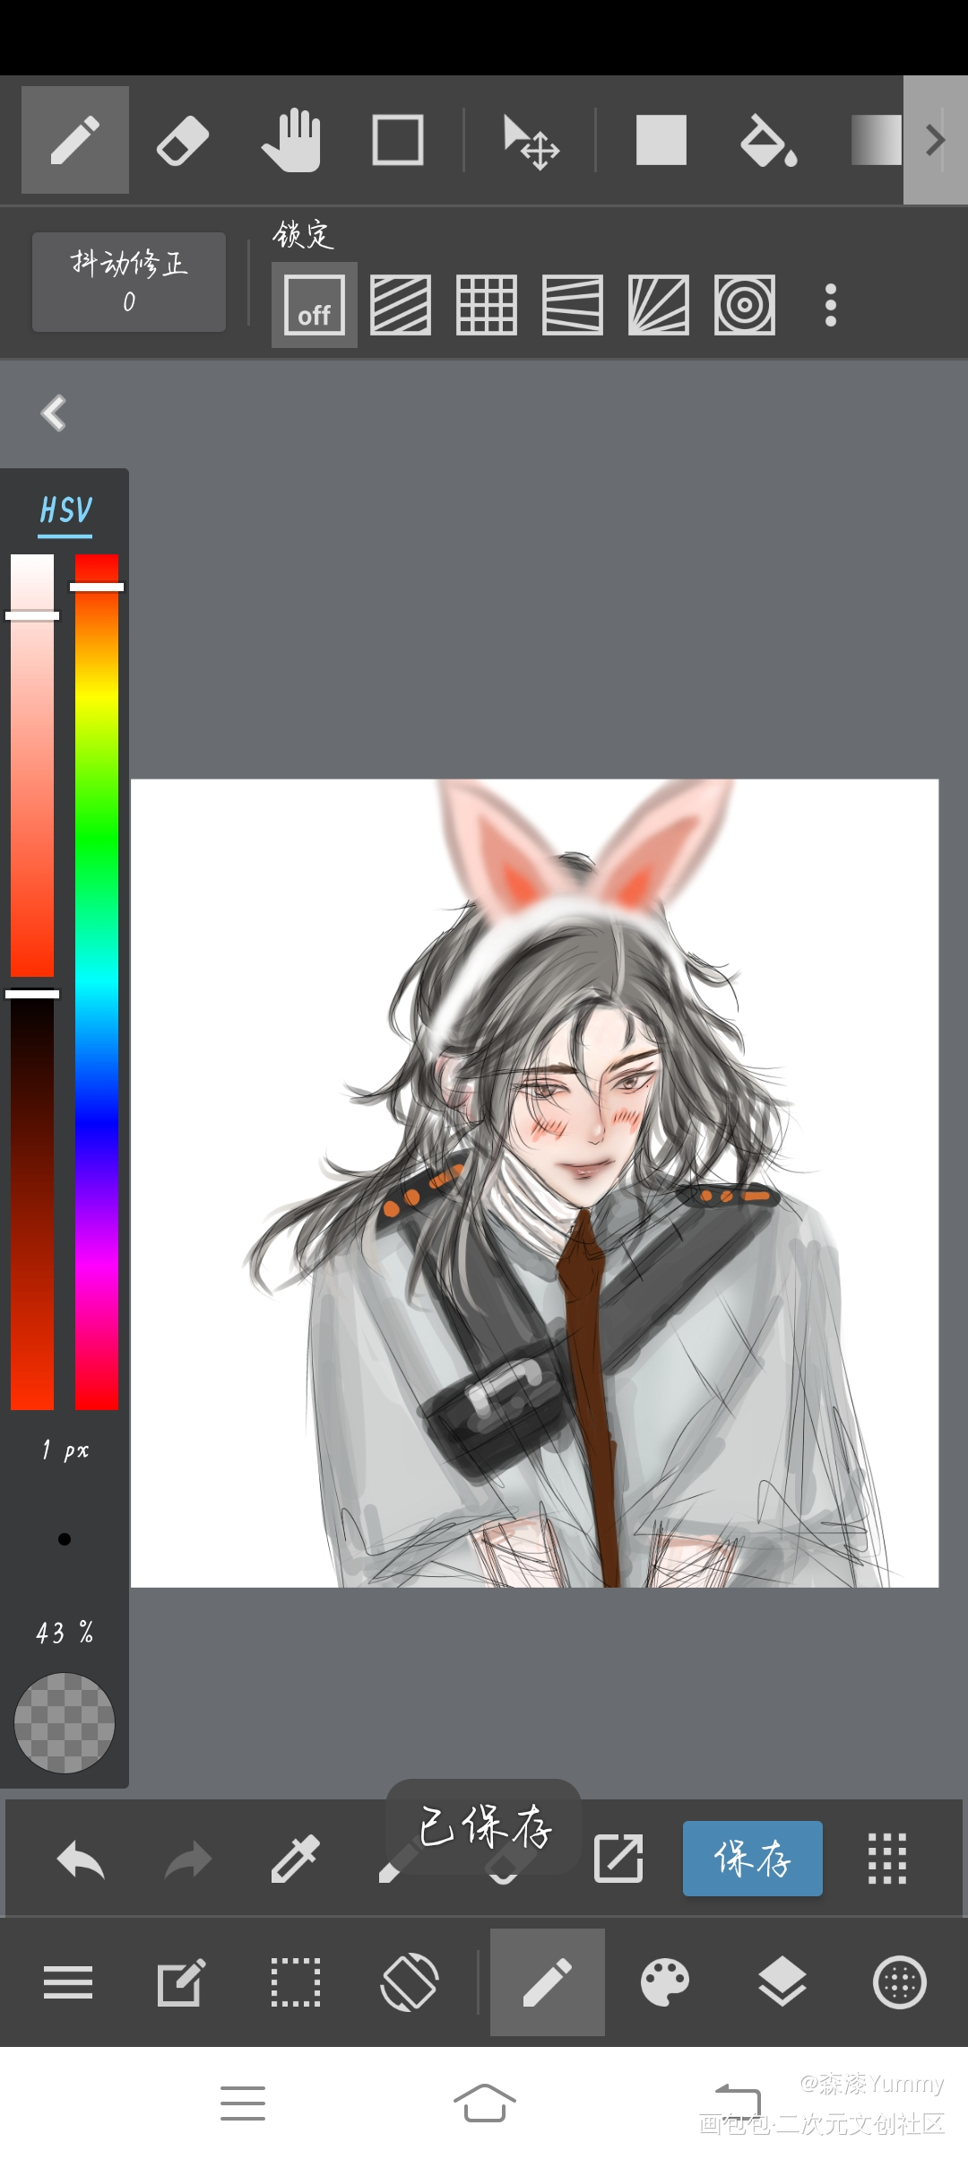Choose the Bucket fill tool

pyautogui.click(x=768, y=141)
